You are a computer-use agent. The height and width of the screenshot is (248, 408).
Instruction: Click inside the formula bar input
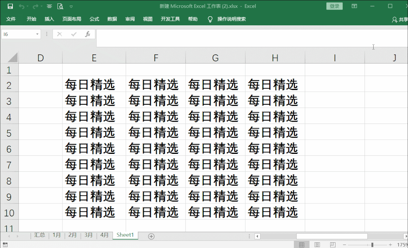252,38
